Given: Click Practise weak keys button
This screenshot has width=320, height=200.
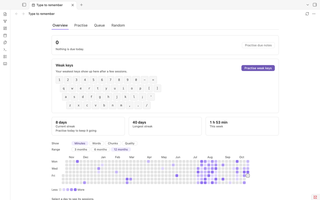Looking at the screenshot, I should [x=258, y=68].
